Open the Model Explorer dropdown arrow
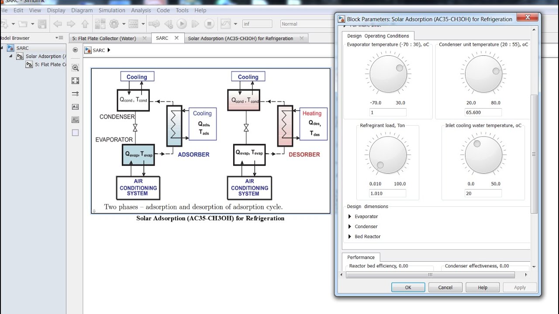This screenshot has height=314, width=559. (x=142, y=24)
